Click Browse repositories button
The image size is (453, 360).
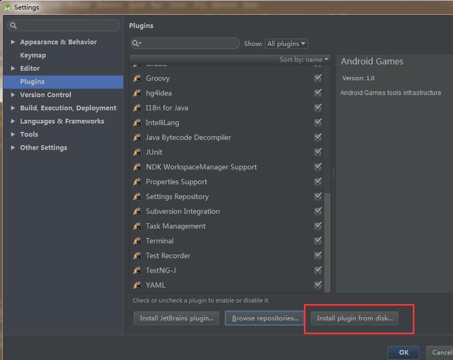click(265, 318)
